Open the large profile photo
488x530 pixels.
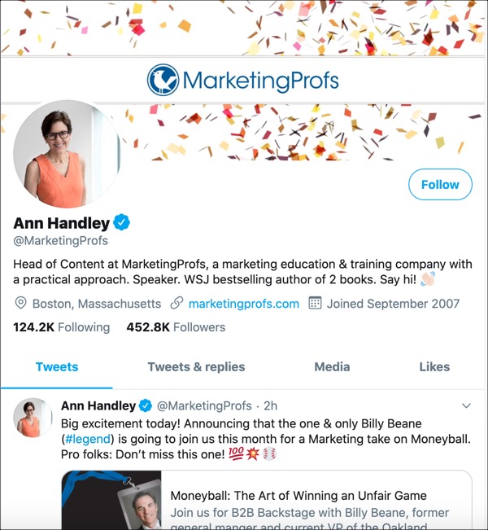(x=67, y=154)
